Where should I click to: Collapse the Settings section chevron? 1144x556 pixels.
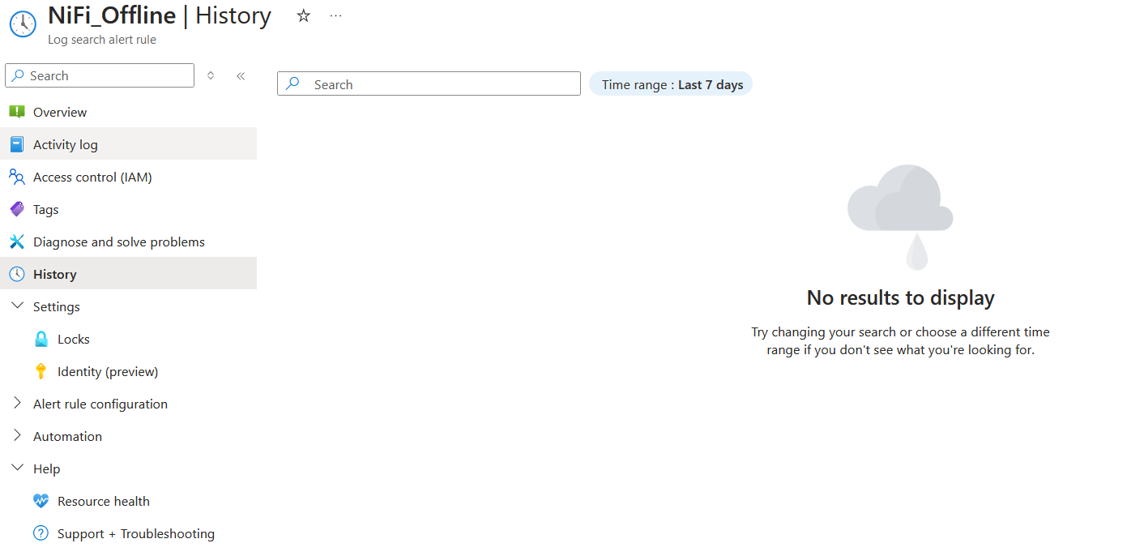click(x=17, y=306)
